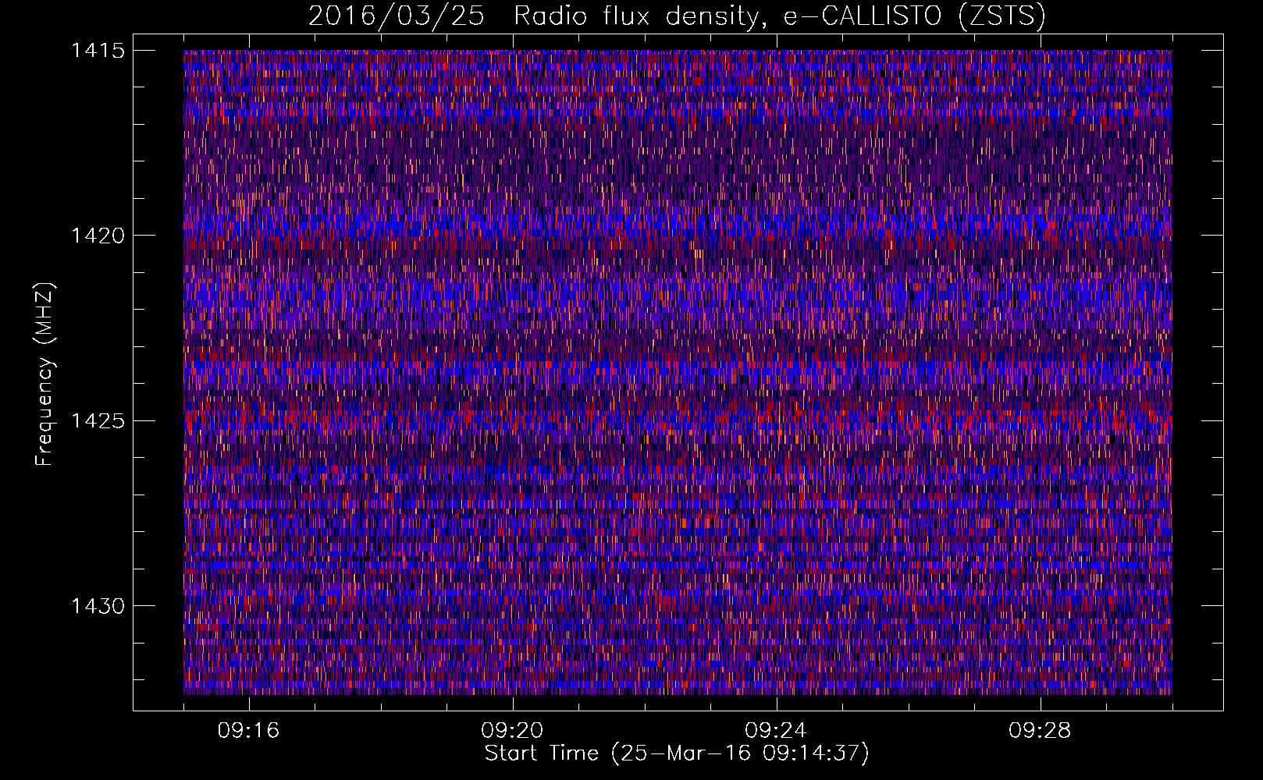Screen dimensions: 1263x780
Task: Select the 1425 frequency axis label
Action: [98, 421]
